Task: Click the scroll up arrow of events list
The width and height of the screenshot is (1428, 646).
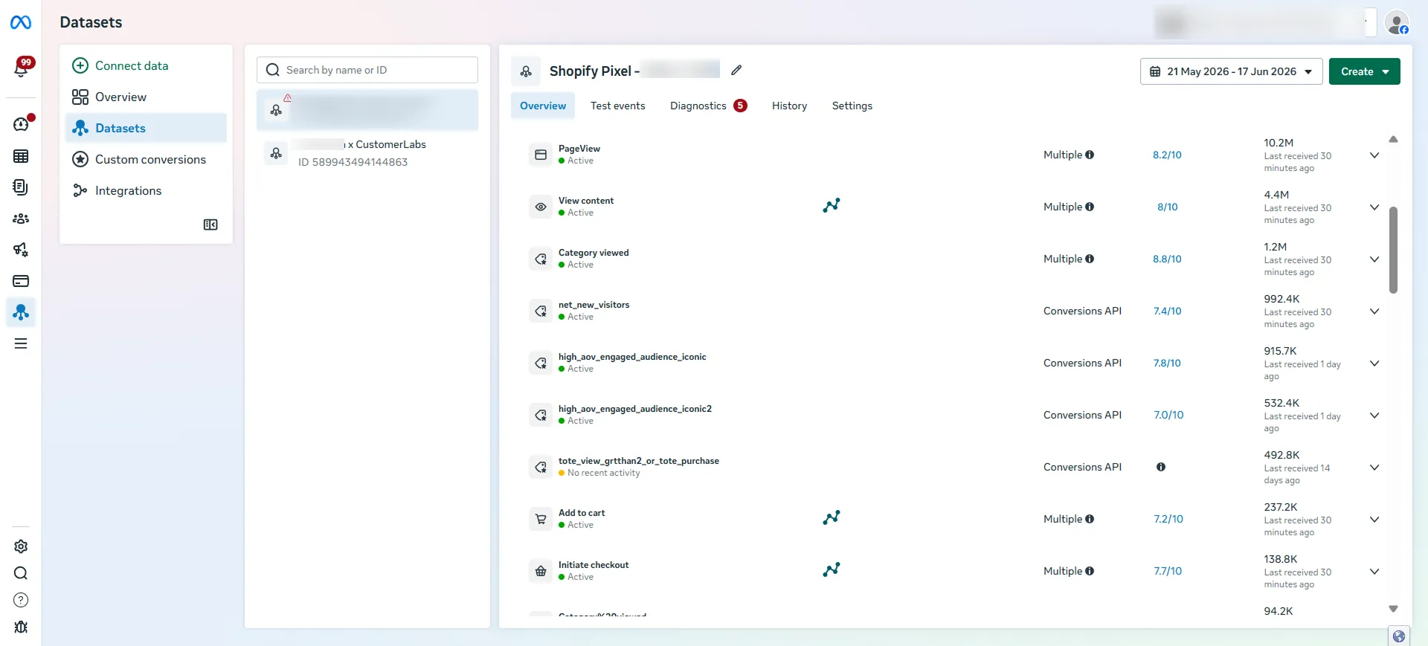Action: pos(1393,140)
